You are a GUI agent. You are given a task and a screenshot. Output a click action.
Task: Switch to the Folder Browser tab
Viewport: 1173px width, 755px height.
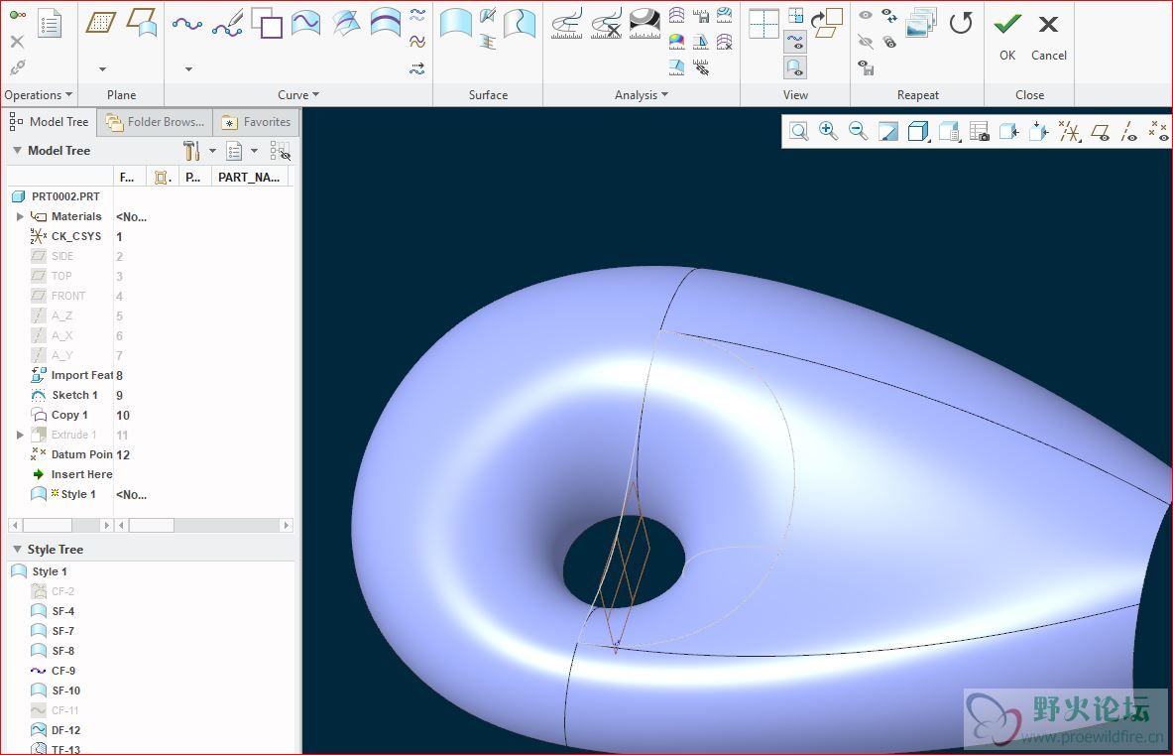pyautogui.click(x=155, y=122)
